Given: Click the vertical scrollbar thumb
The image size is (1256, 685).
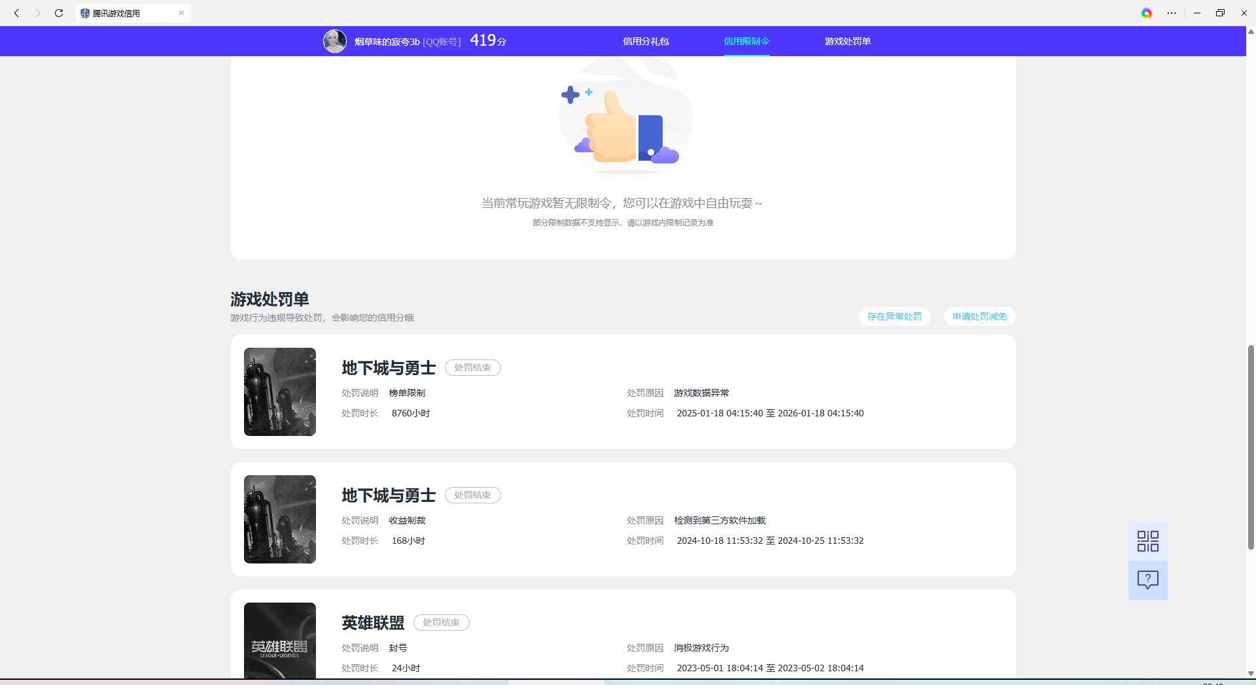Looking at the screenshot, I should point(1251,447).
